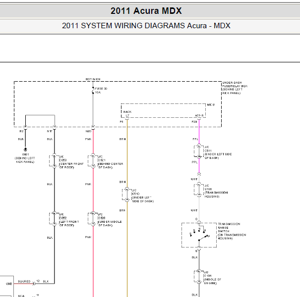Click the P position contact in range switch

pyautogui.click(x=208, y=236)
